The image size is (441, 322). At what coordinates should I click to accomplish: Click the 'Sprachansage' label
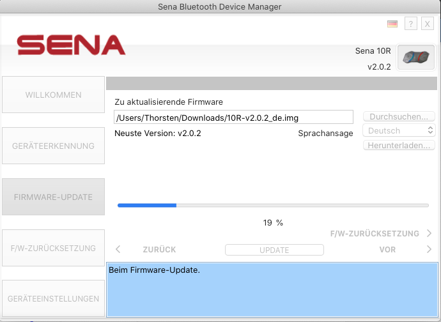[325, 134]
